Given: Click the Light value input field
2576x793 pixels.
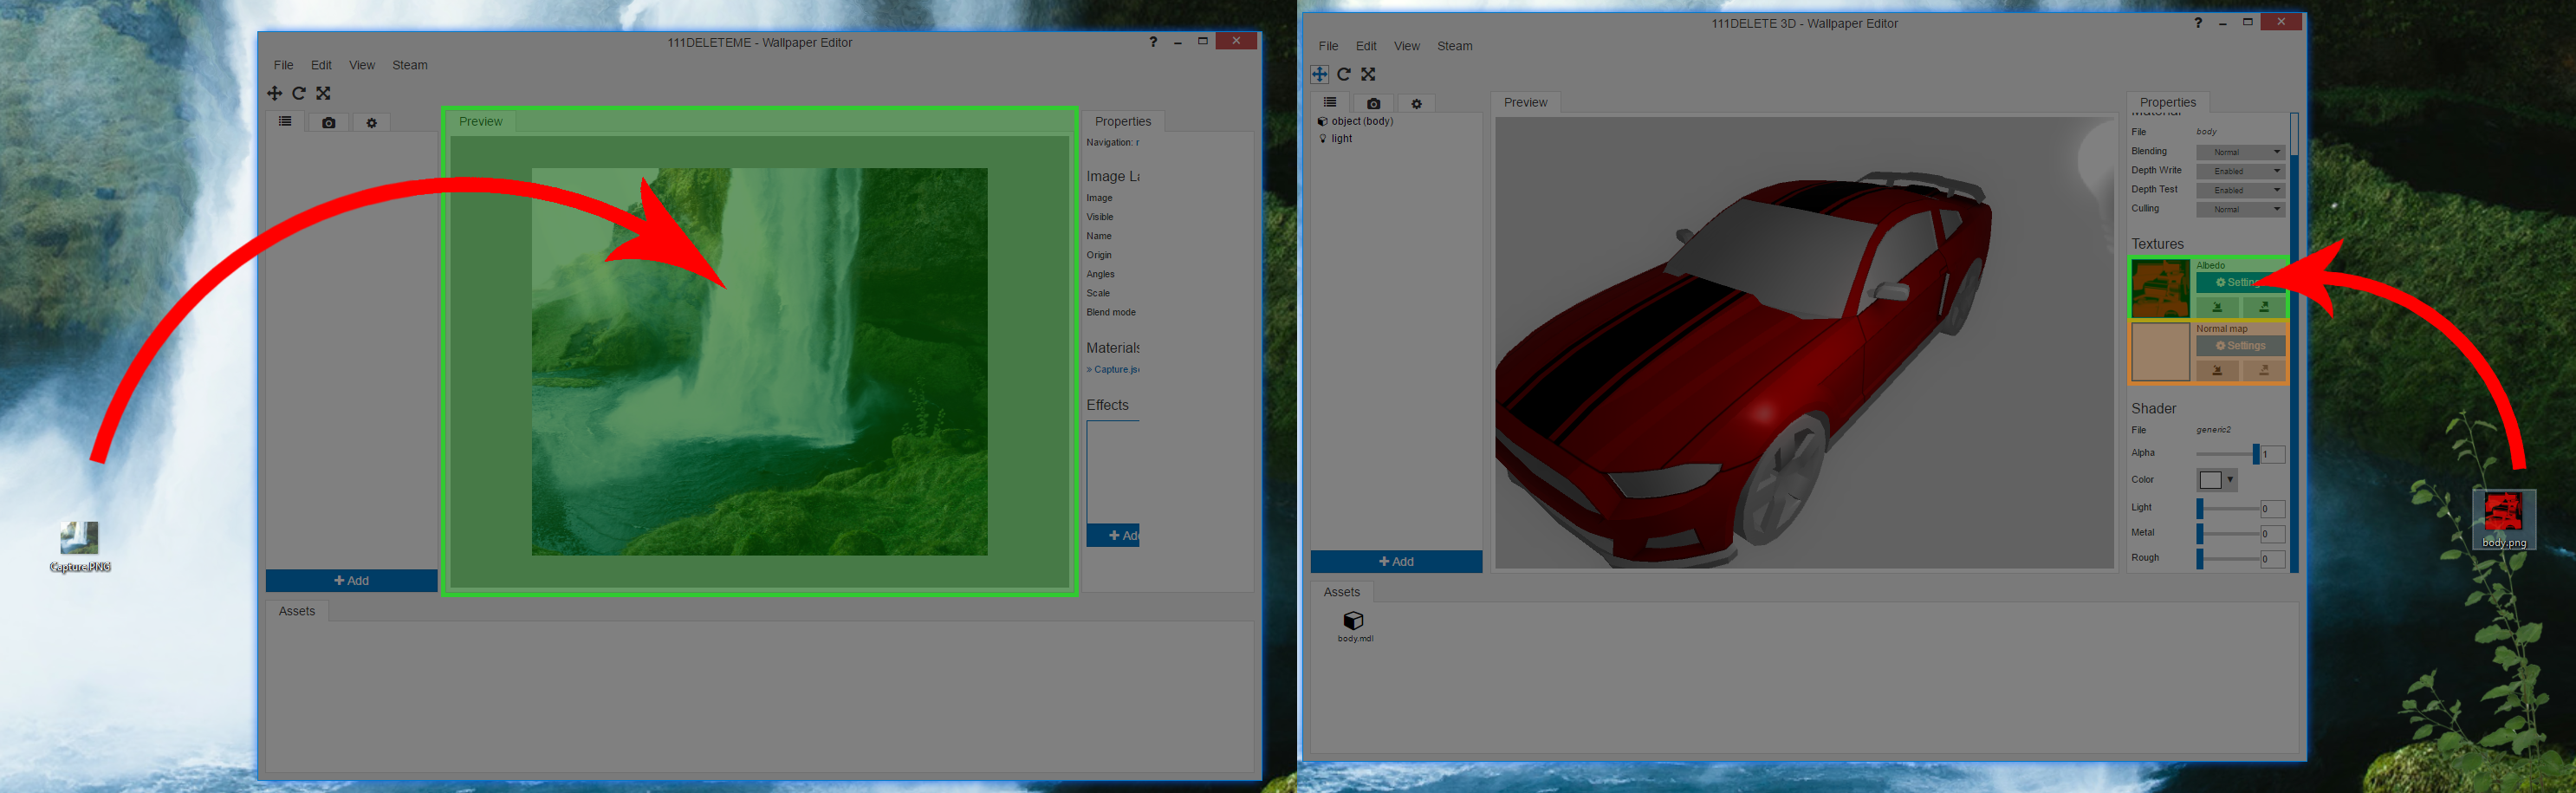Looking at the screenshot, I should point(2273,509).
